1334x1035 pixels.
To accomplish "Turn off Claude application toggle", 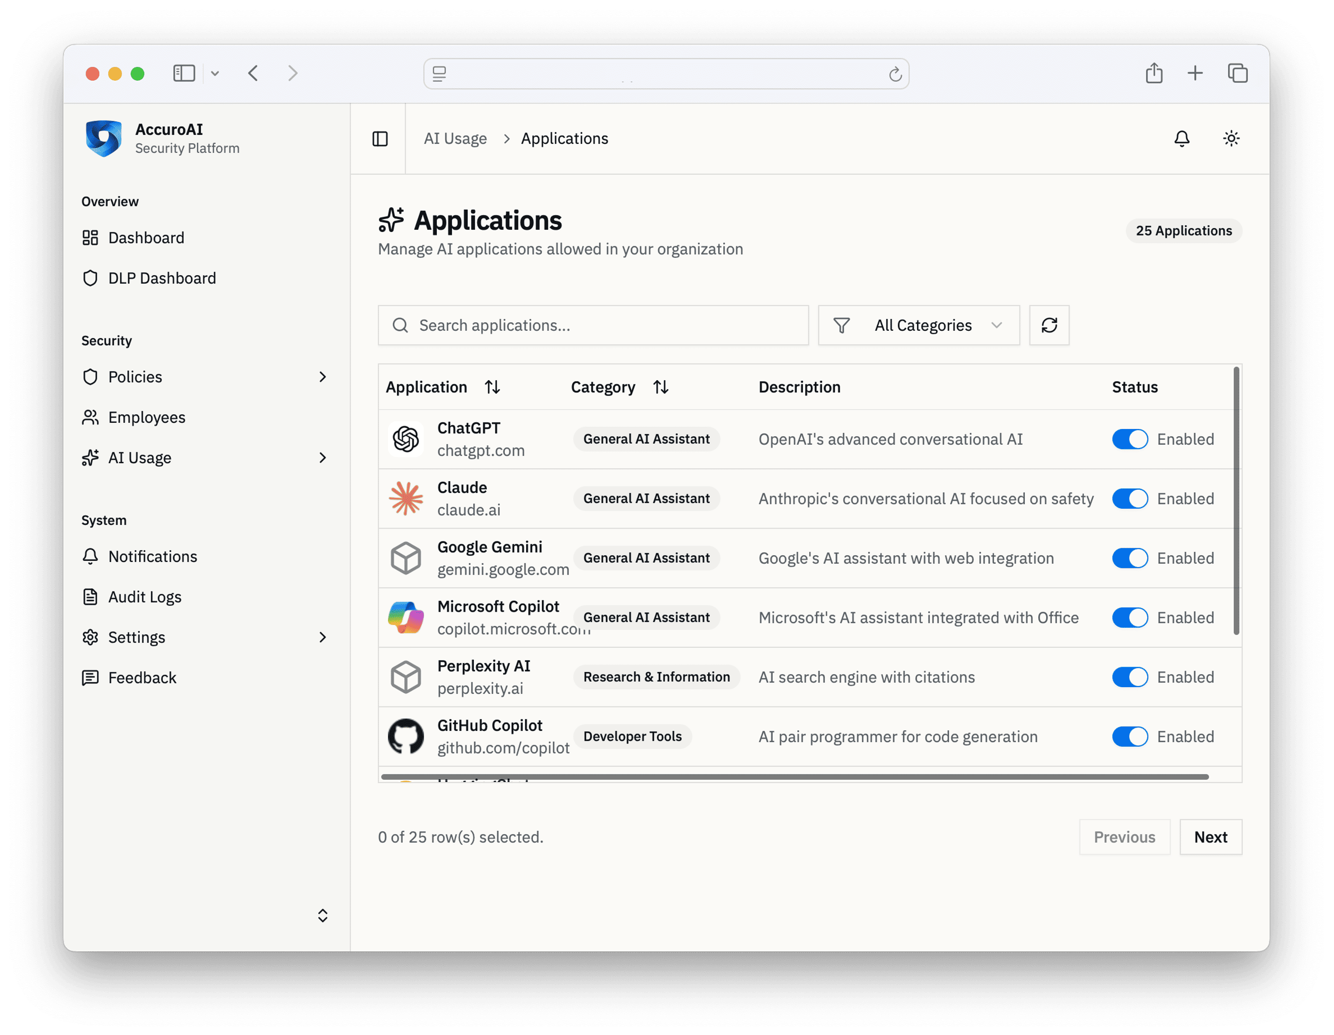I will click(1129, 499).
